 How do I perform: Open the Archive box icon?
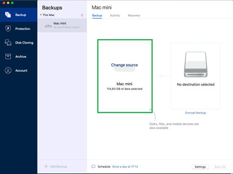coord(8,56)
